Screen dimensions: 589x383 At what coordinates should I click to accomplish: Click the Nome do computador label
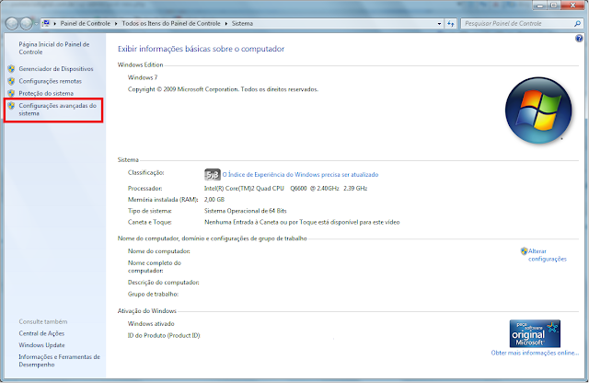(x=159, y=251)
